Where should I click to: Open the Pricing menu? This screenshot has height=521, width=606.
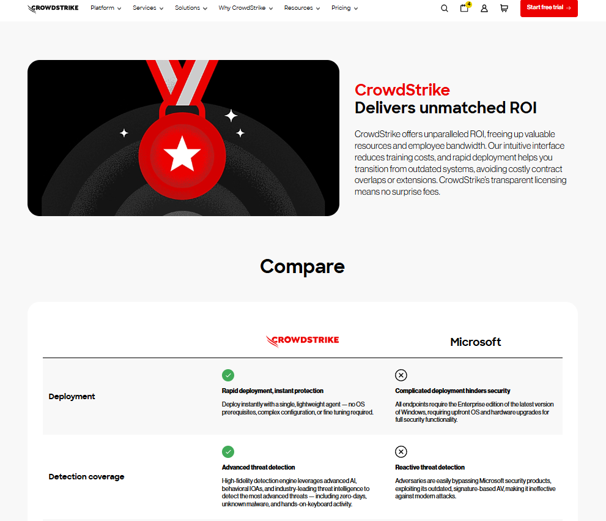coord(344,9)
